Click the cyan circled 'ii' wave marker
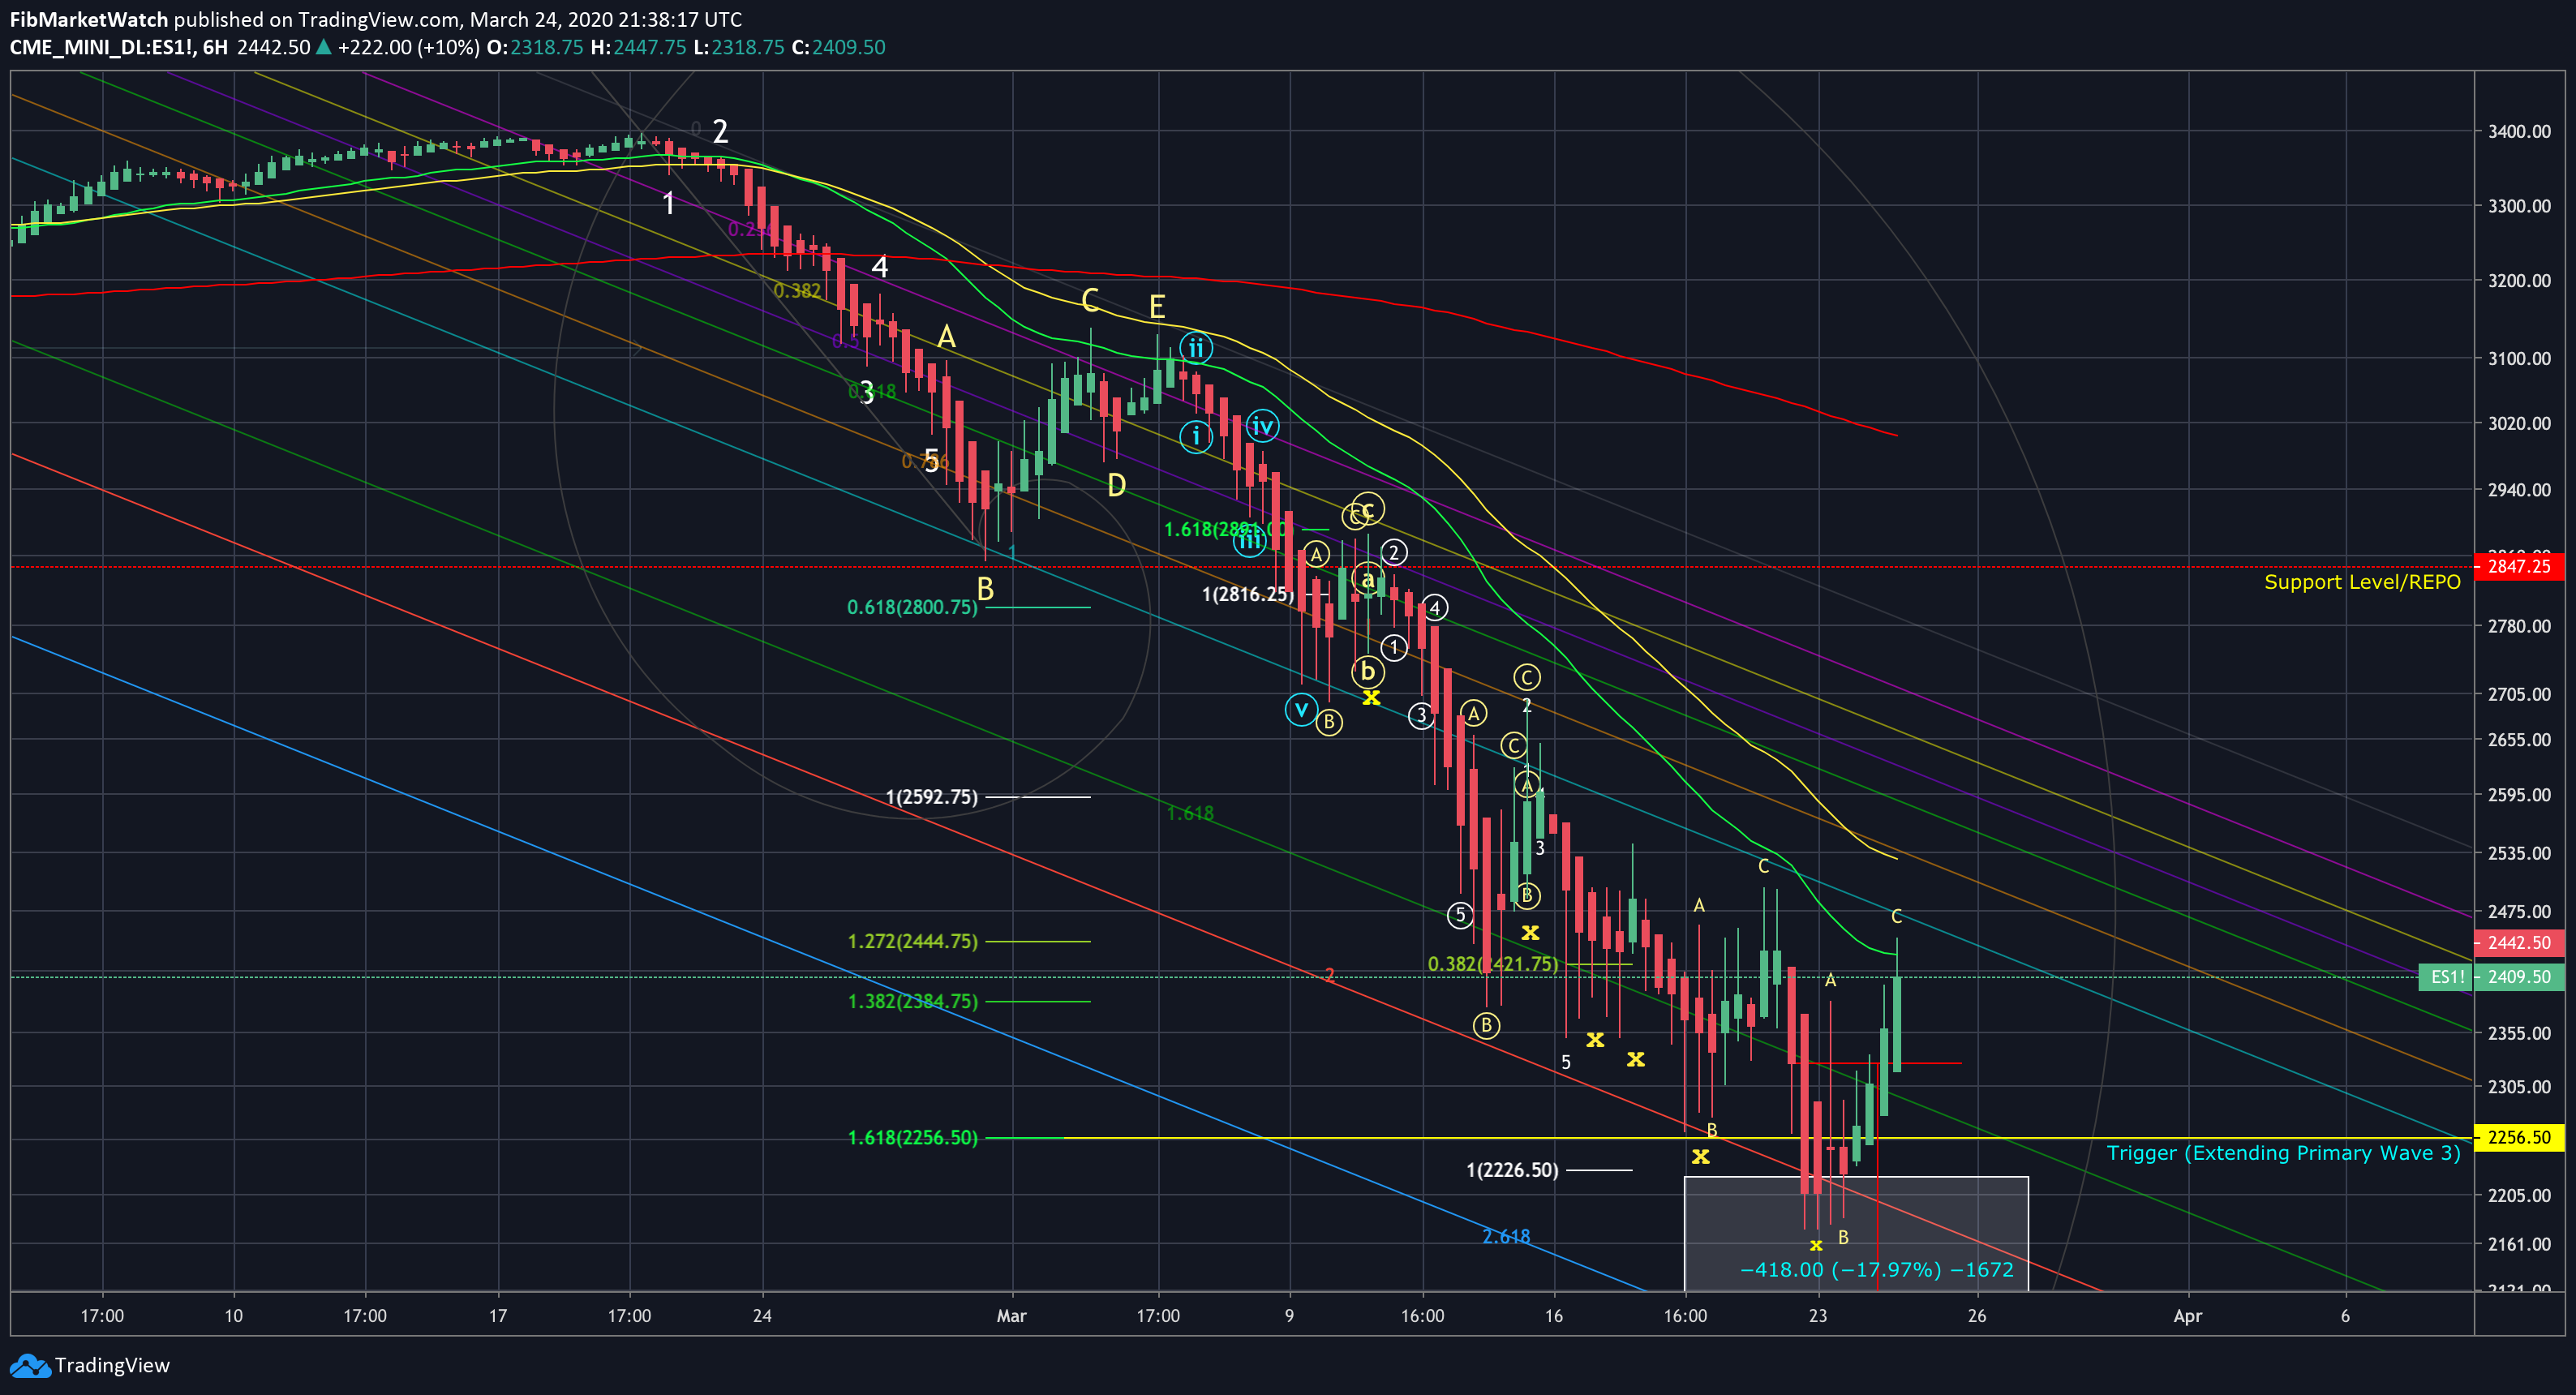The width and height of the screenshot is (2576, 1395). coord(1196,347)
